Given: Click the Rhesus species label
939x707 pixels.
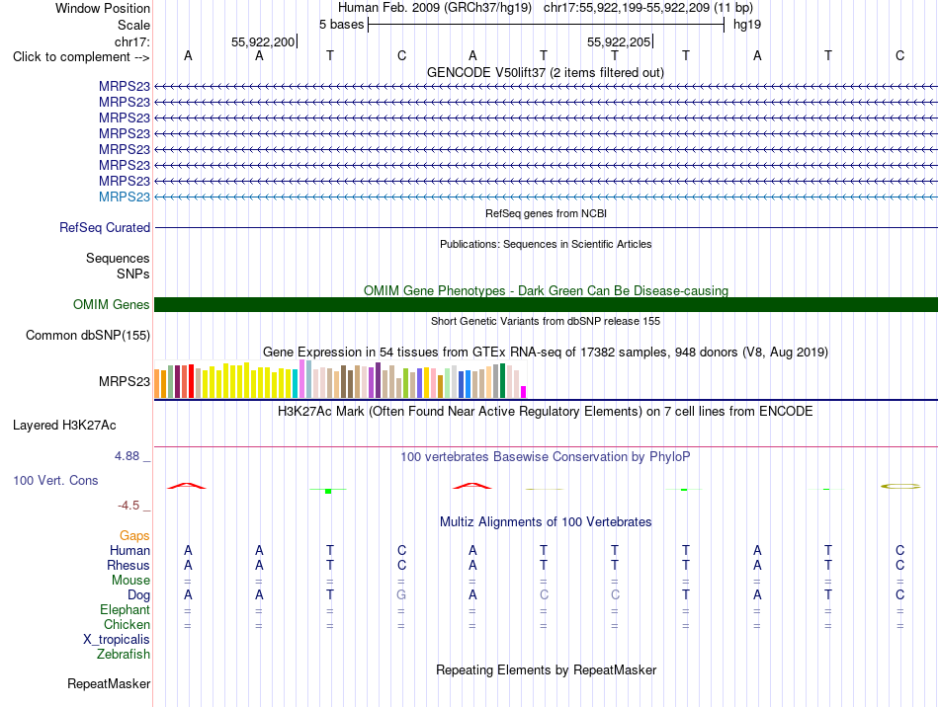Looking at the screenshot, I should [128, 565].
